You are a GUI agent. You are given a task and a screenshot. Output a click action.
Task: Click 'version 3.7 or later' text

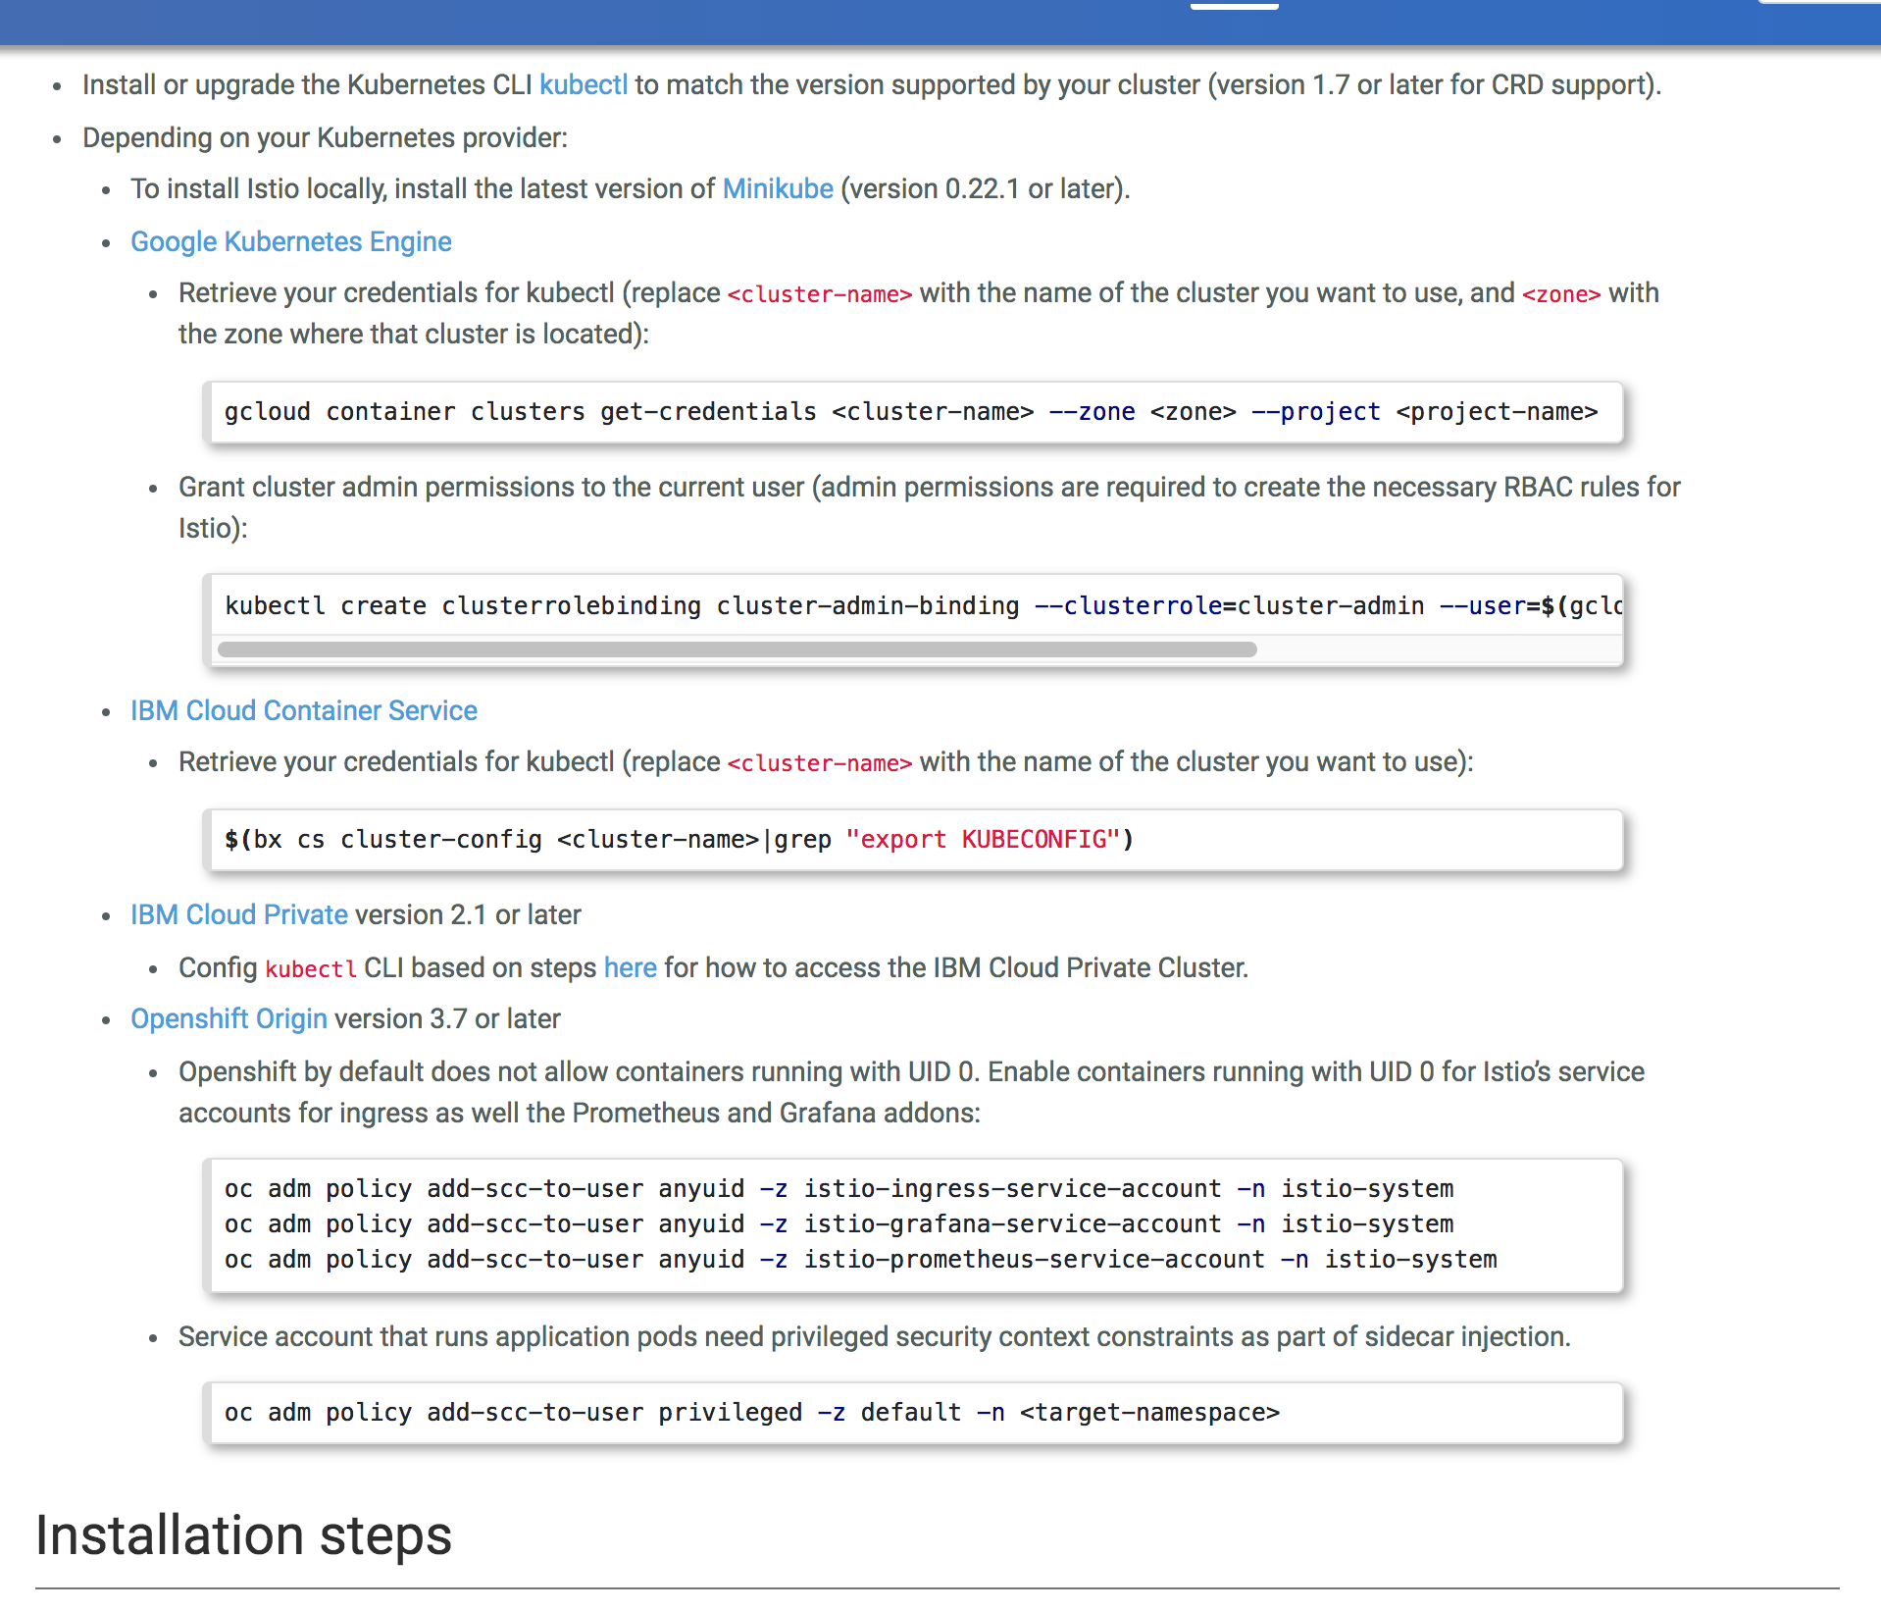click(447, 1018)
